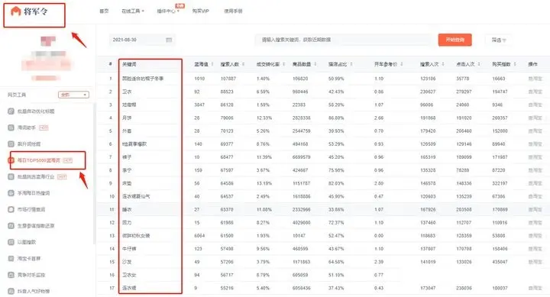The width and height of the screenshot is (550, 297).
Task: Click the 市场行情查询 sidebar icon
Action: click(11, 209)
